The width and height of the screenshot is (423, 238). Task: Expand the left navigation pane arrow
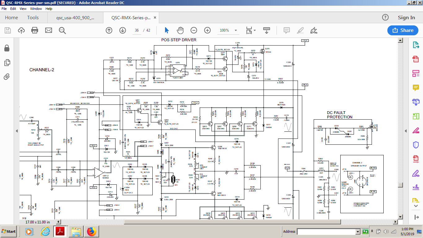17,131
